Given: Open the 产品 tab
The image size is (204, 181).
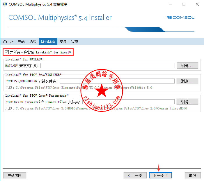Looking at the screenshot, I should pos(21,41).
